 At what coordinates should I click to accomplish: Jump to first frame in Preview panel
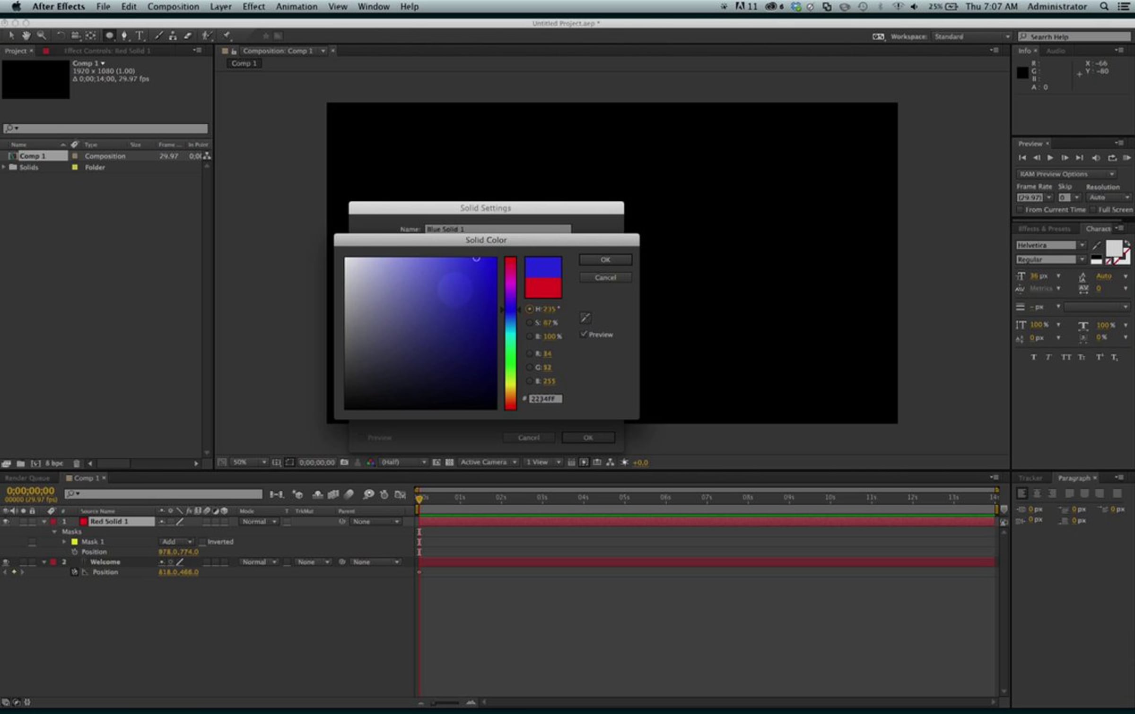1022,158
